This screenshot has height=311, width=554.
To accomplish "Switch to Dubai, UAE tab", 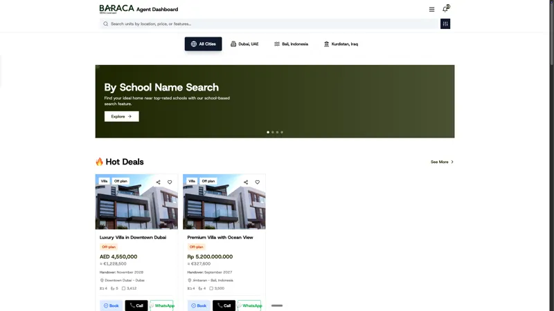I will pyautogui.click(x=244, y=44).
